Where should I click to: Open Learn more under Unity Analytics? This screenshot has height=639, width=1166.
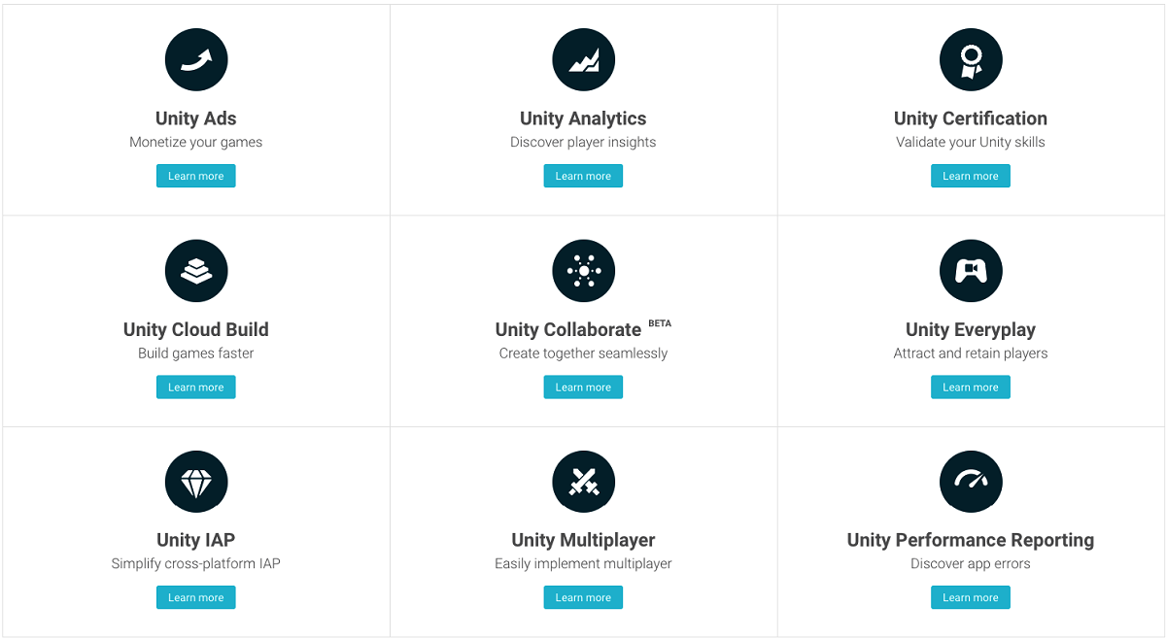[x=583, y=176]
